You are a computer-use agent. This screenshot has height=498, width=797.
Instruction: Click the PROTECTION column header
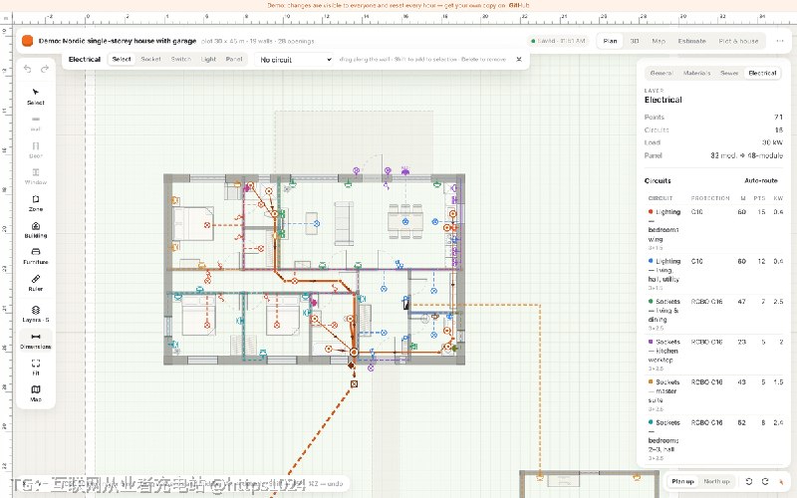pyautogui.click(x=710, y=198)
